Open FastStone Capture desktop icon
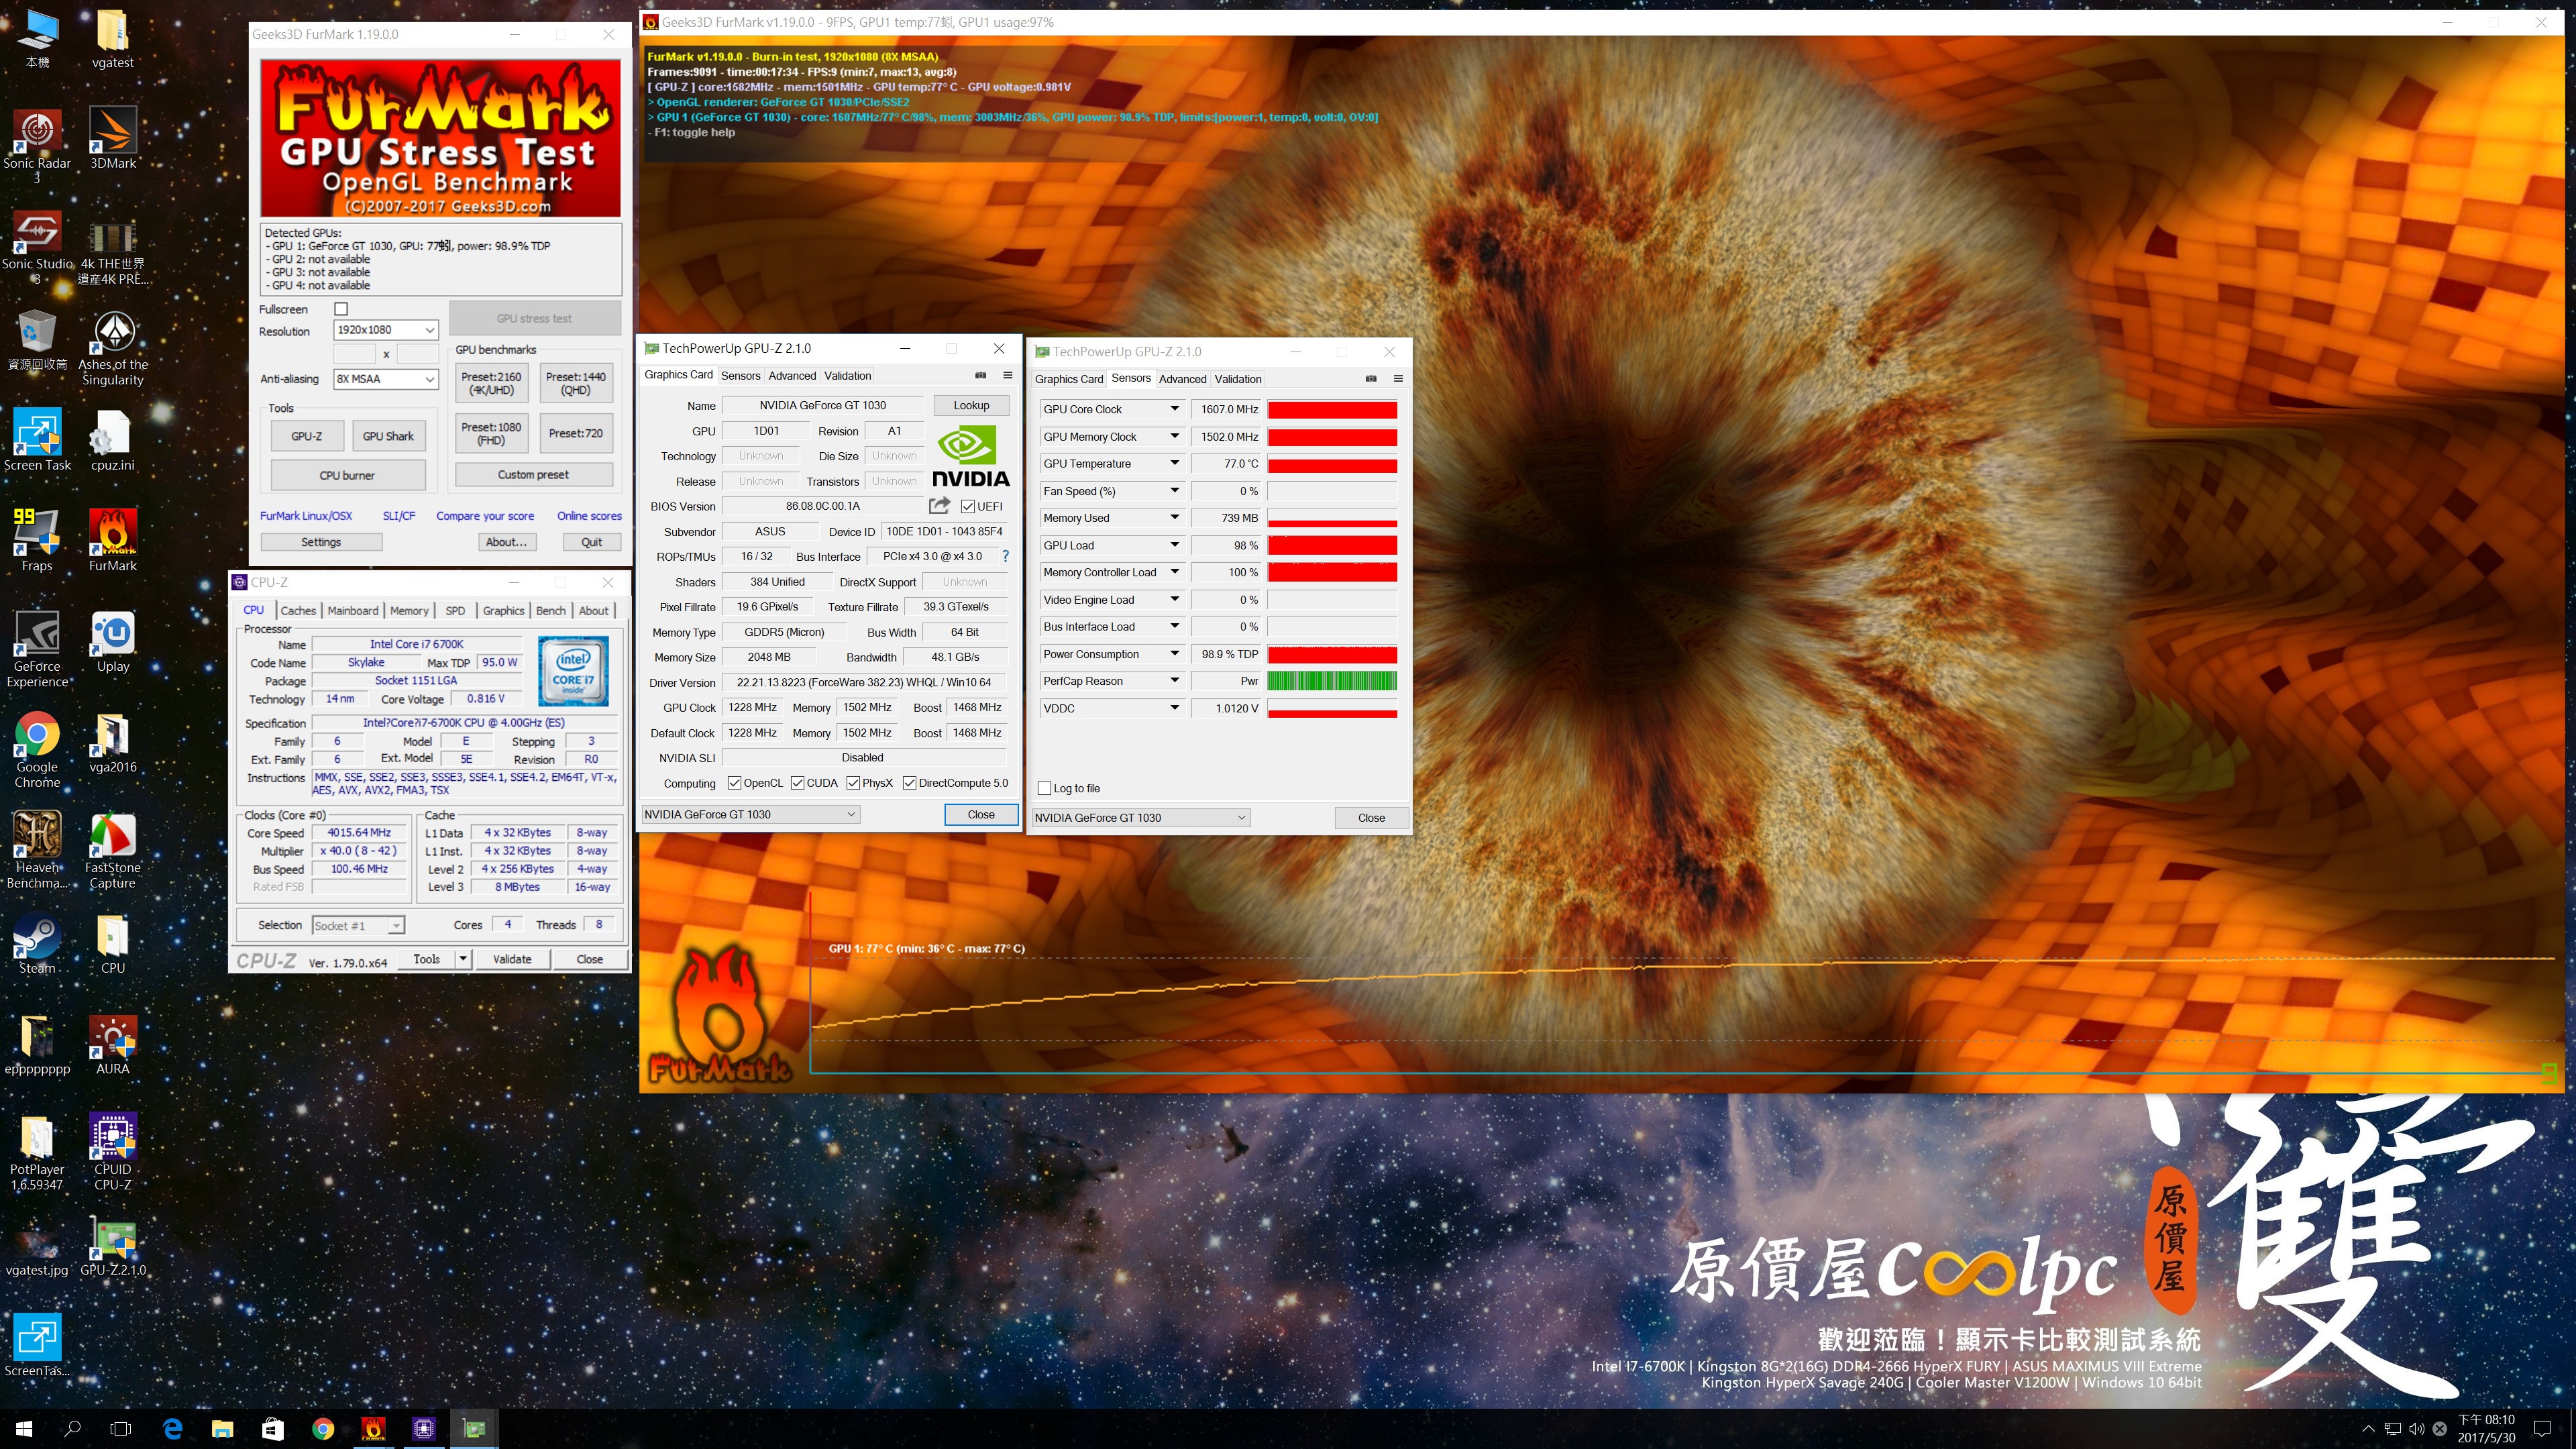This screenshot has height=1449, width=2576. (113, 850)
